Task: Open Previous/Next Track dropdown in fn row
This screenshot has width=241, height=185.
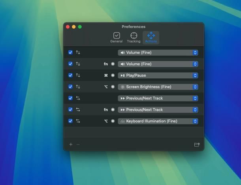Action: 158,110
